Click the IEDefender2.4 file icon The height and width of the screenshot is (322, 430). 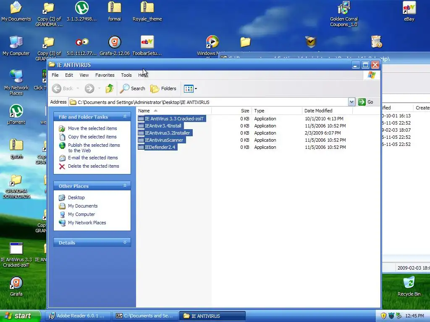click(x=141, y=147)
